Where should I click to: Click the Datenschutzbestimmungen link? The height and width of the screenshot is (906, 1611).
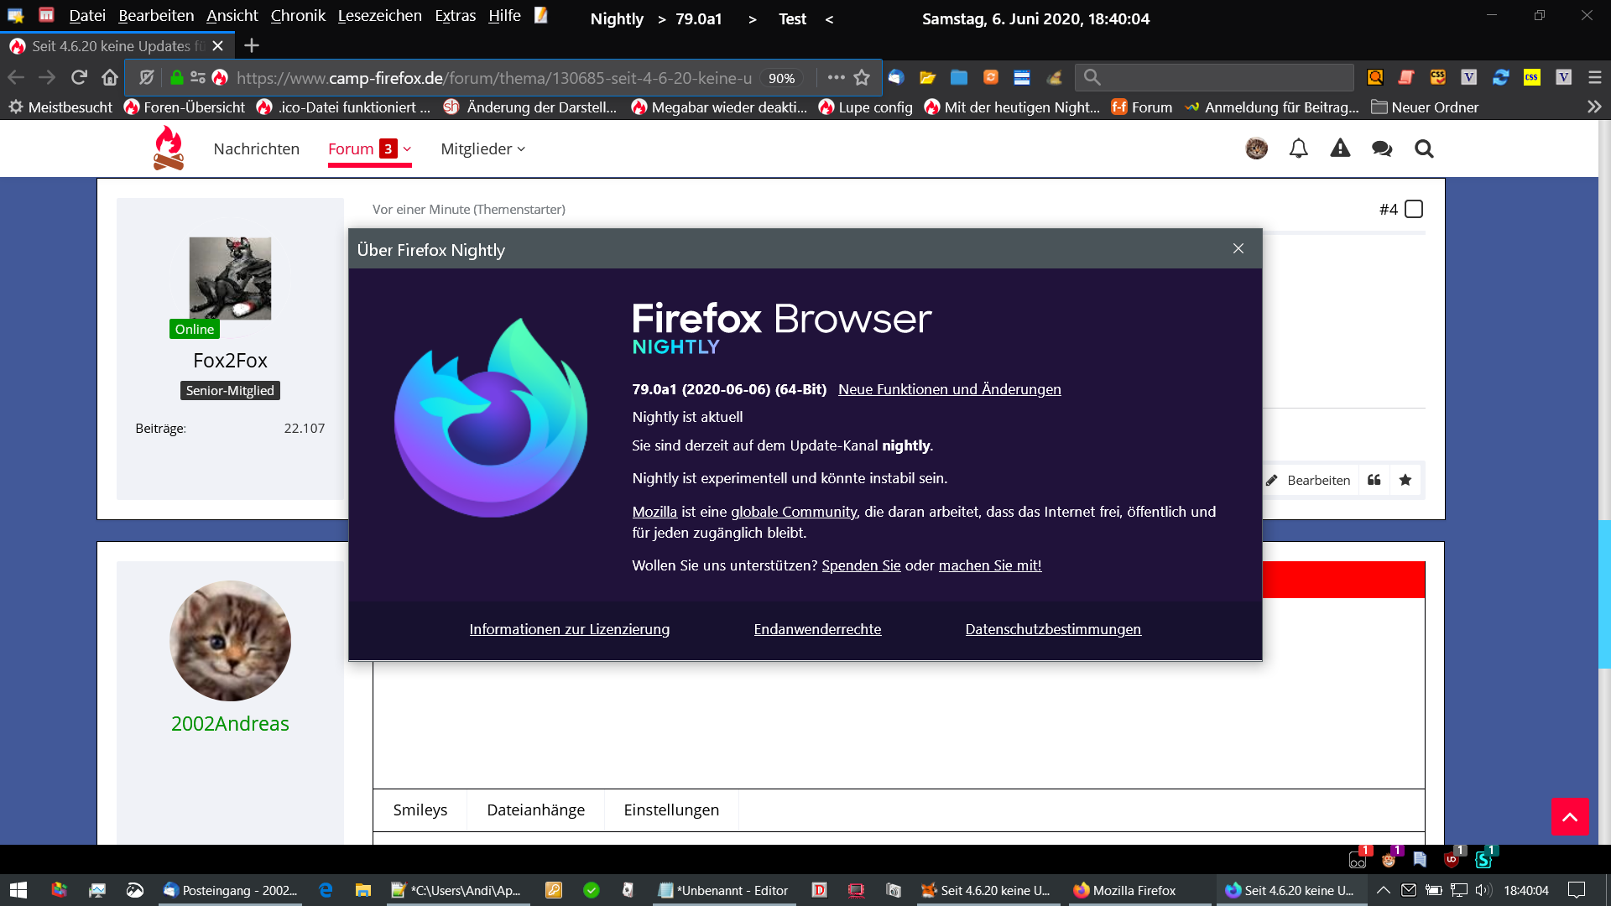1052,629
